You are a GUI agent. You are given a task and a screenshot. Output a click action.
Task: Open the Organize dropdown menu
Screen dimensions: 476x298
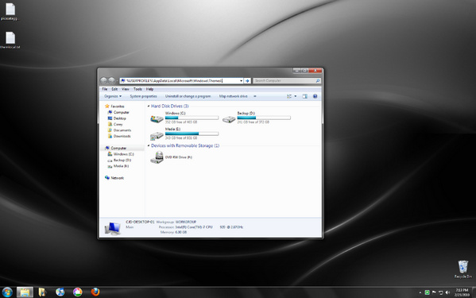(113, 96)
